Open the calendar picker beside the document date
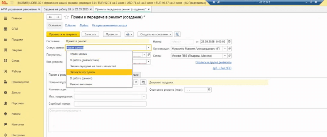 click(229, 41)
